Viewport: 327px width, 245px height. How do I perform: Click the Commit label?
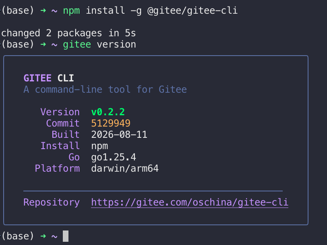click(x=63, y=123)
